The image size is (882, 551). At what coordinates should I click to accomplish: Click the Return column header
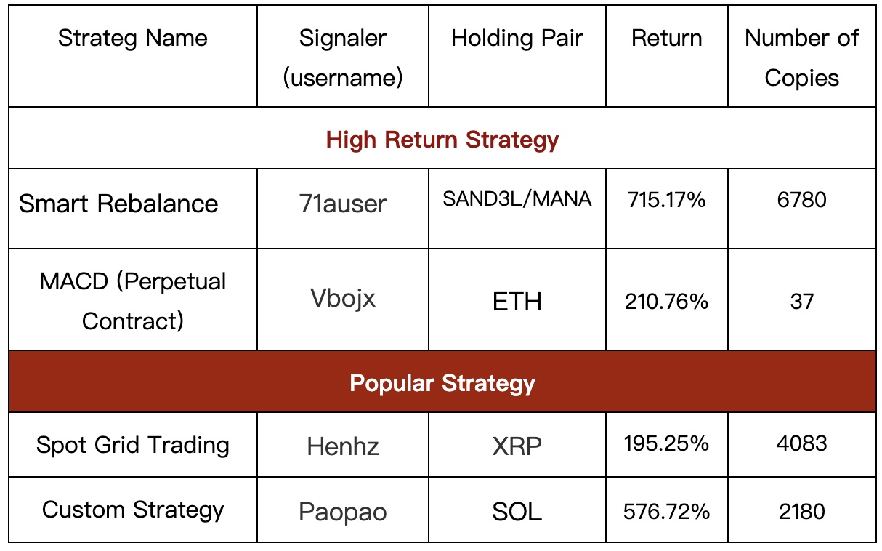pyautogui.click(x=666, y=39)
